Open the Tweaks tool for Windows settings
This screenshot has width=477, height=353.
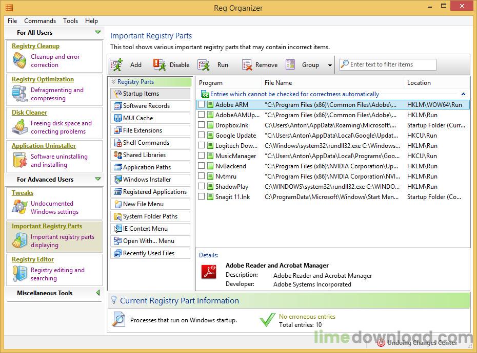[23, 193]
